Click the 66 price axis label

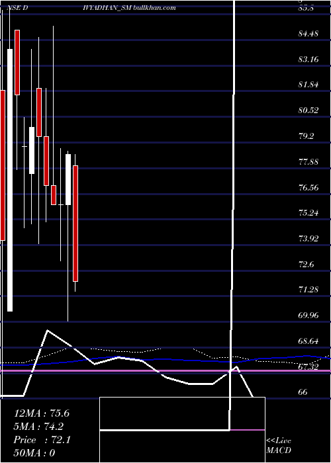click(303, 392)
